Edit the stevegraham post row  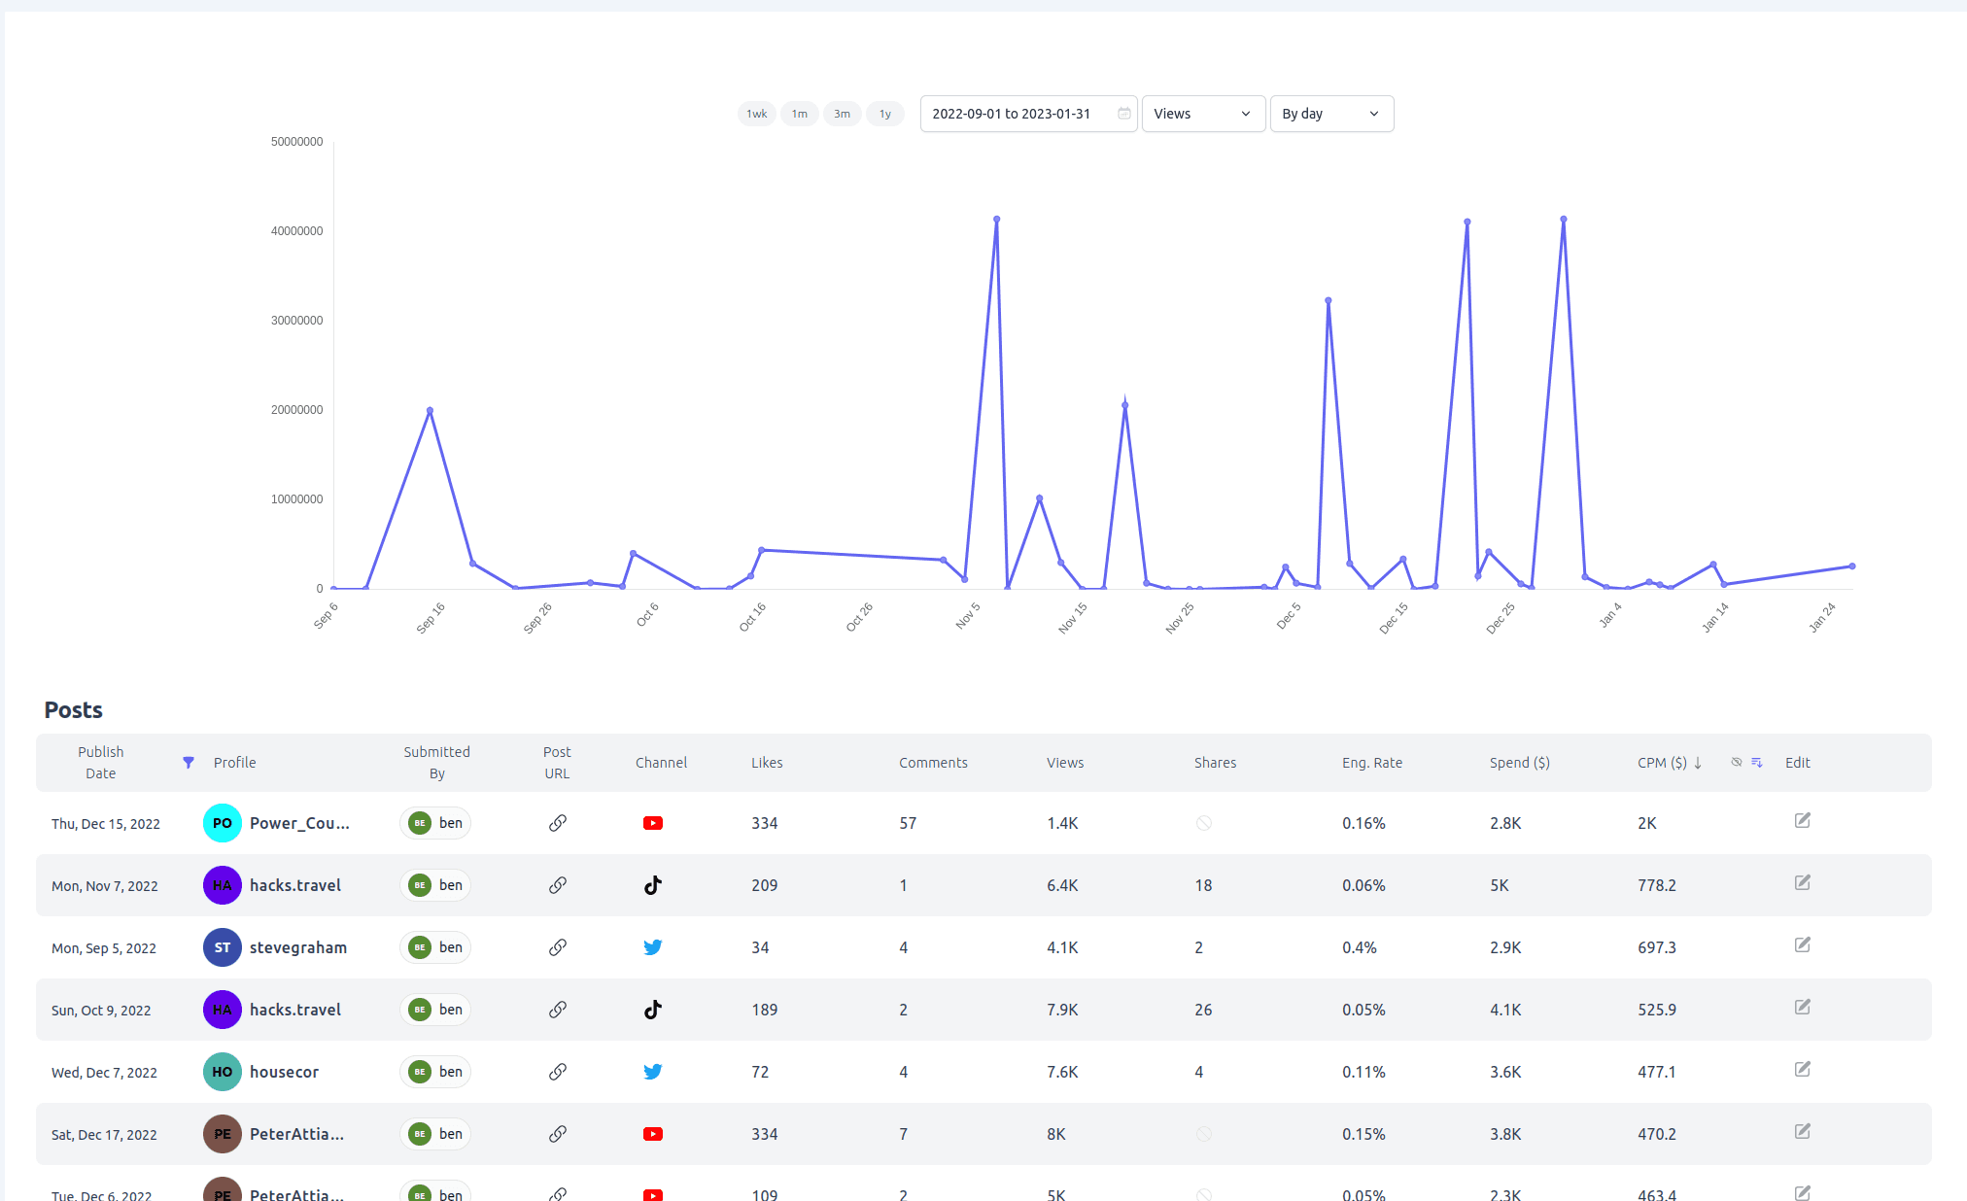[x=1803, y=945]
